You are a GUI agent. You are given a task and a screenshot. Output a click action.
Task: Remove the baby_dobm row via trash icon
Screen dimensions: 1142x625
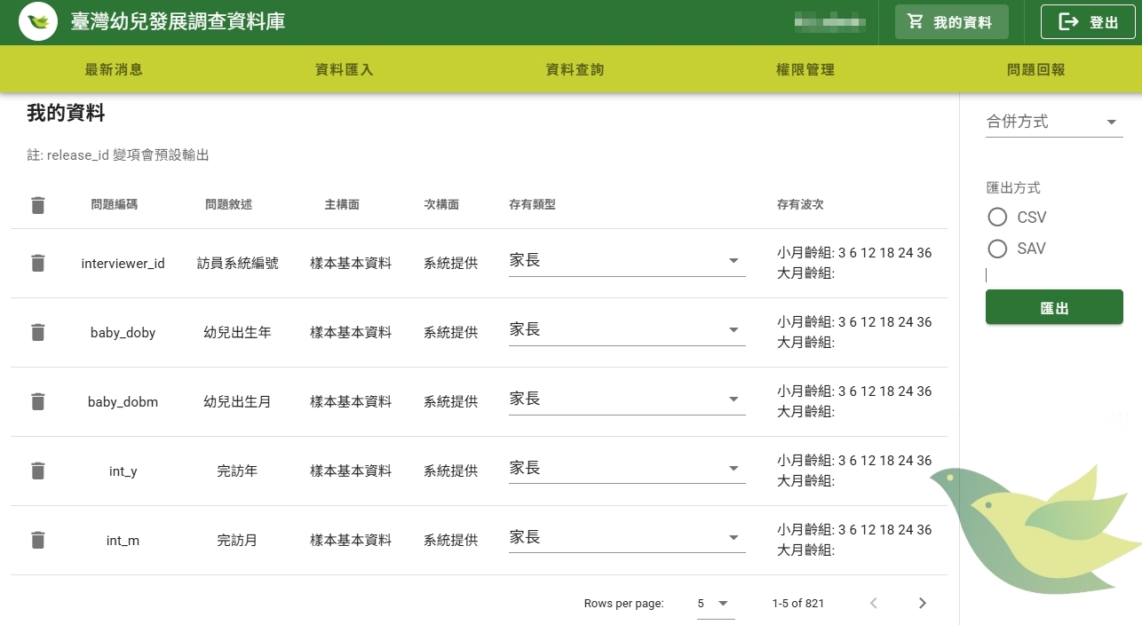click(x=37, y=401)
